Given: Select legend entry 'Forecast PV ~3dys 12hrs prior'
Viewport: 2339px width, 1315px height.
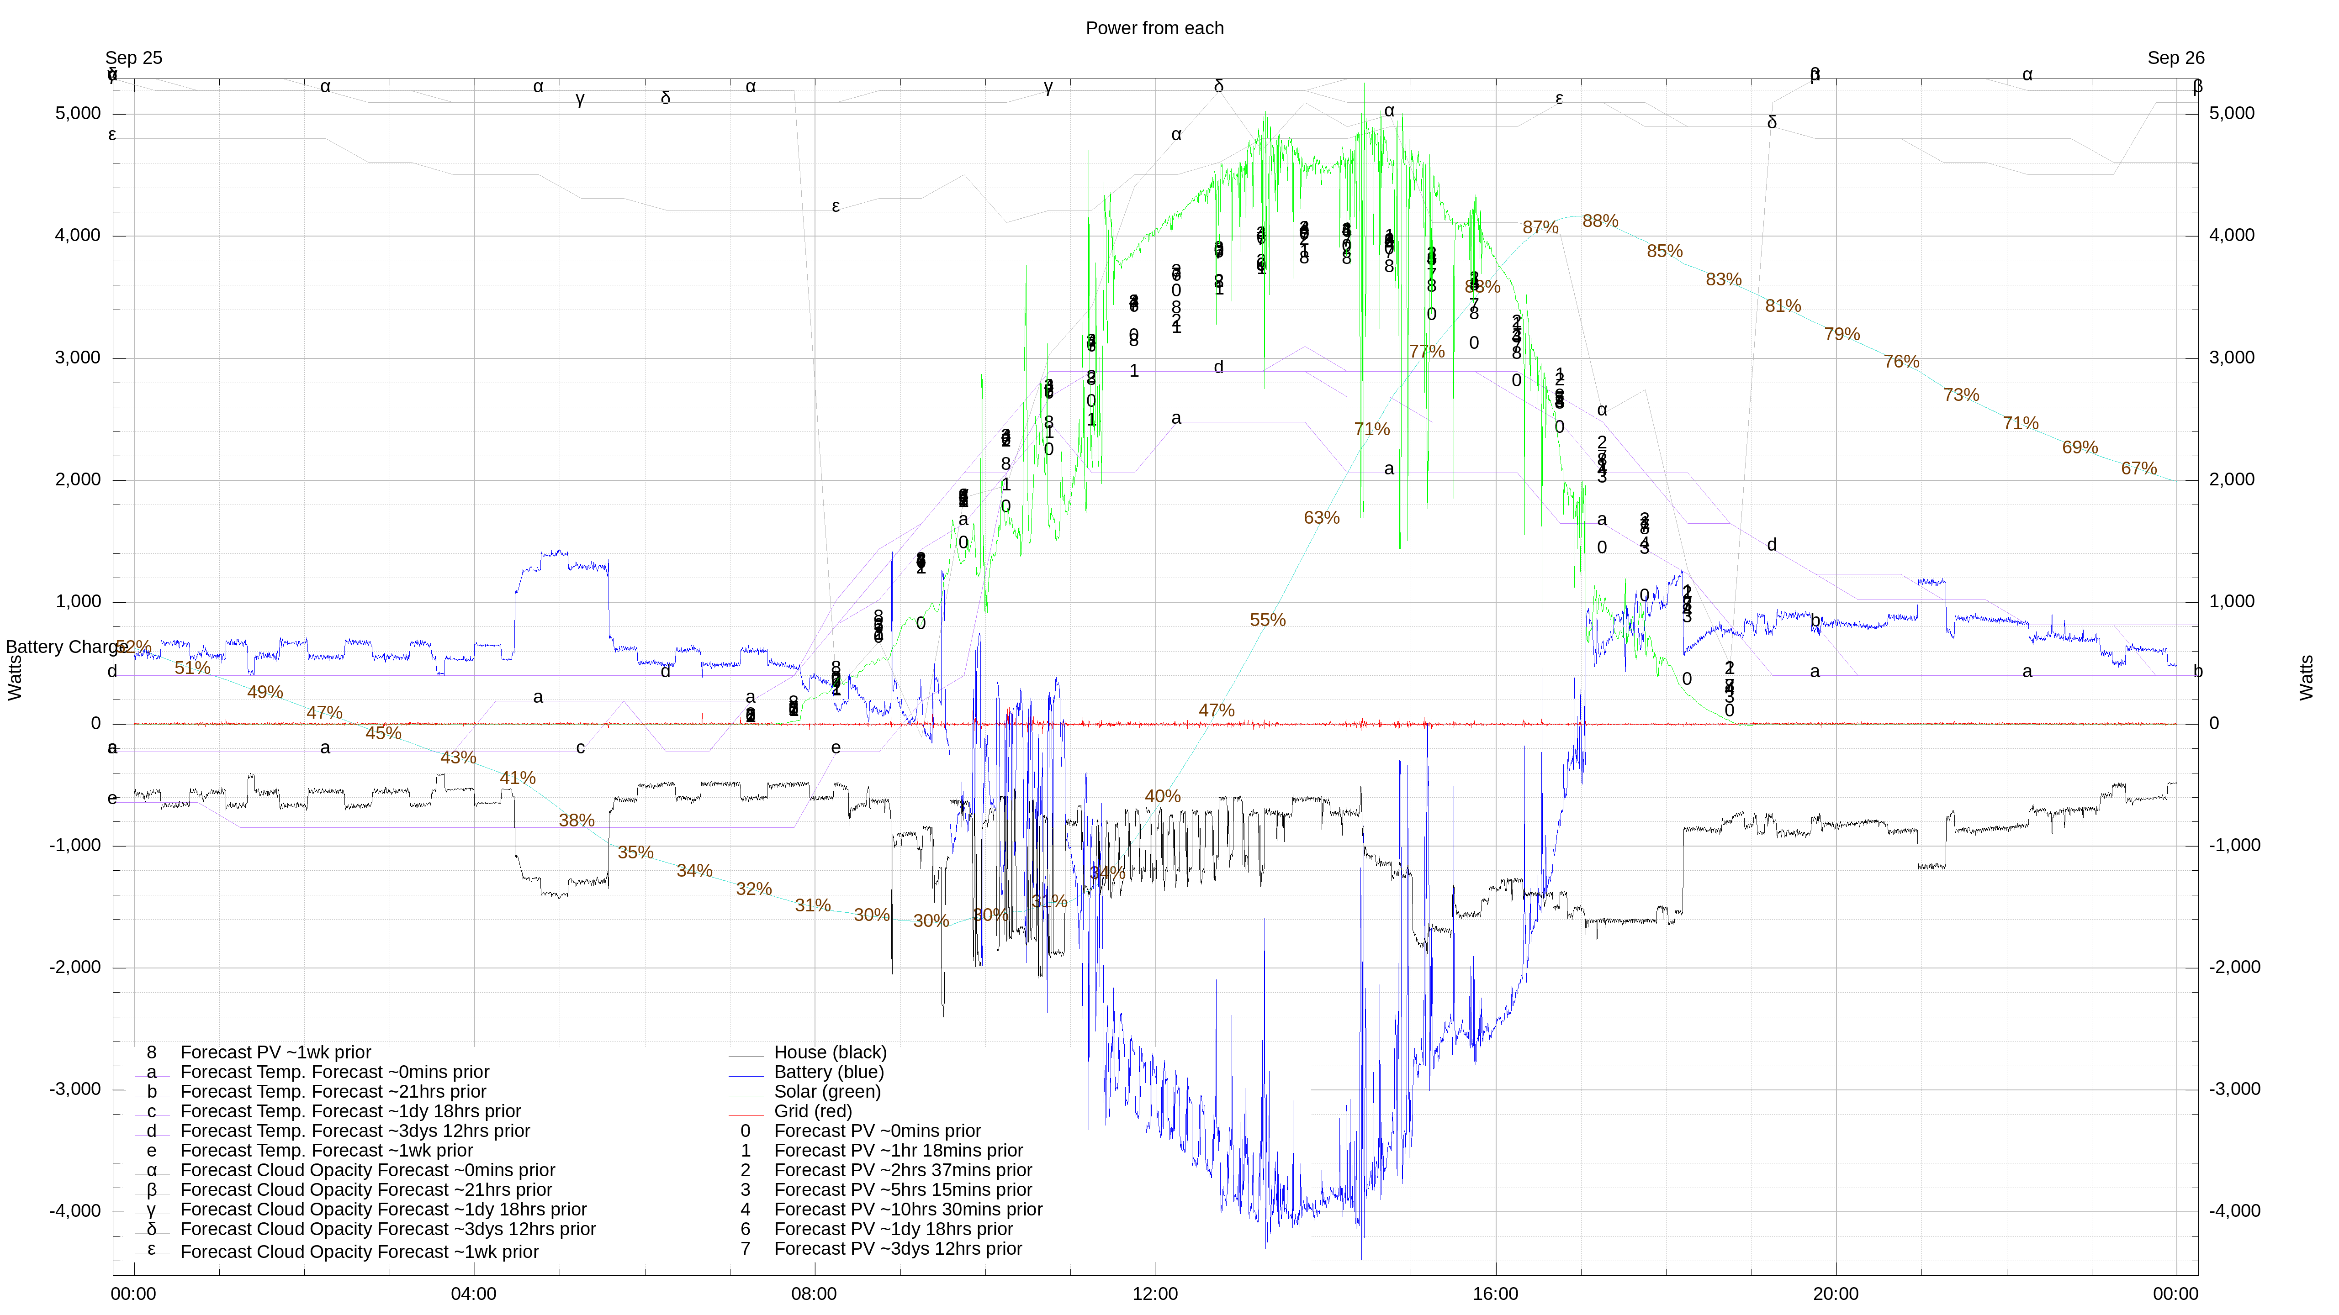Looking at the screenshot, I should pos(898,1249).
